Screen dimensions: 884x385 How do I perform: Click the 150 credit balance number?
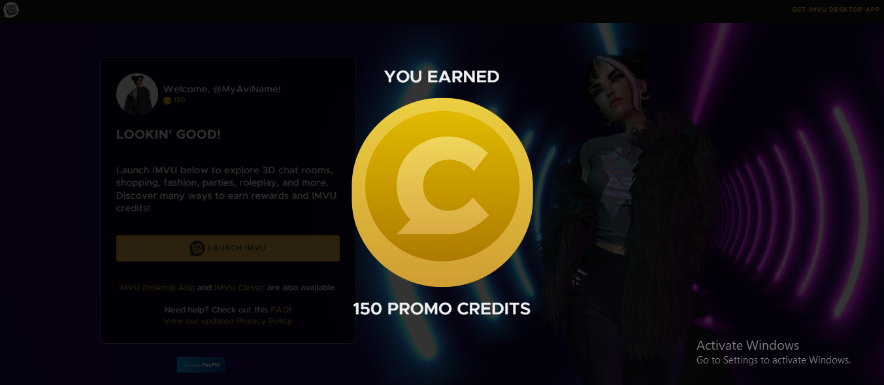pyautogui.click(x=180, y=100)
